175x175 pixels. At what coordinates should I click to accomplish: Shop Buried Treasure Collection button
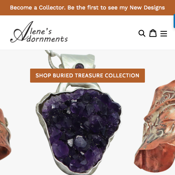tap(87, 76)
